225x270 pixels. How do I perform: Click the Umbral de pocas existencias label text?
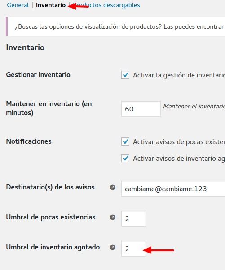51,217
